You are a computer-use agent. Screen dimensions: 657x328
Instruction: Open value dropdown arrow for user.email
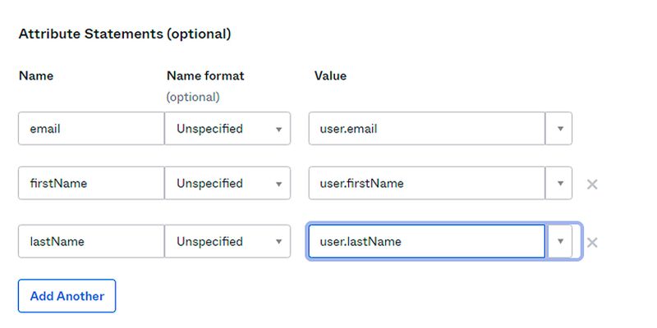coord(559,129)
